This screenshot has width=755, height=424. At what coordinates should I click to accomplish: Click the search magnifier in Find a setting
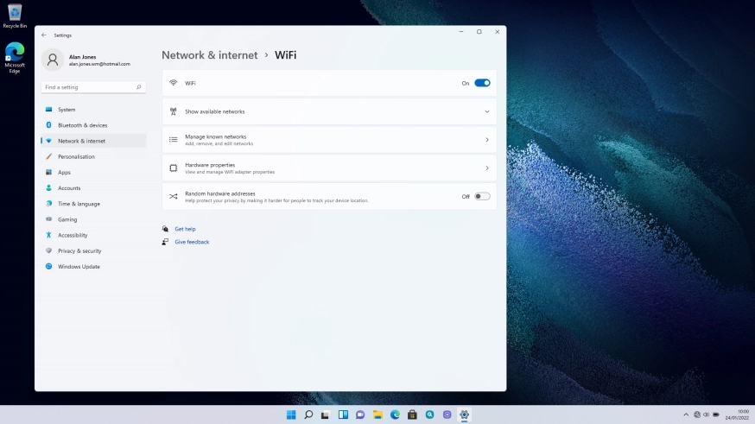(138, 87)
